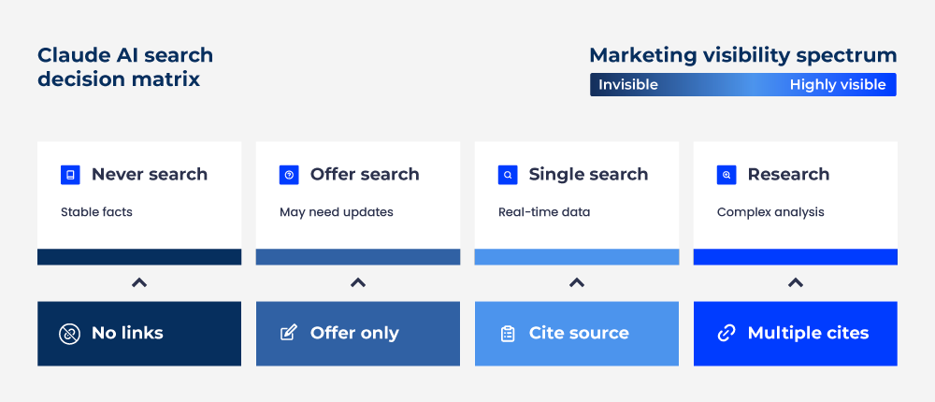Click the No links button
The height and width of the screenshot is (402, 935).
point(139,334)
